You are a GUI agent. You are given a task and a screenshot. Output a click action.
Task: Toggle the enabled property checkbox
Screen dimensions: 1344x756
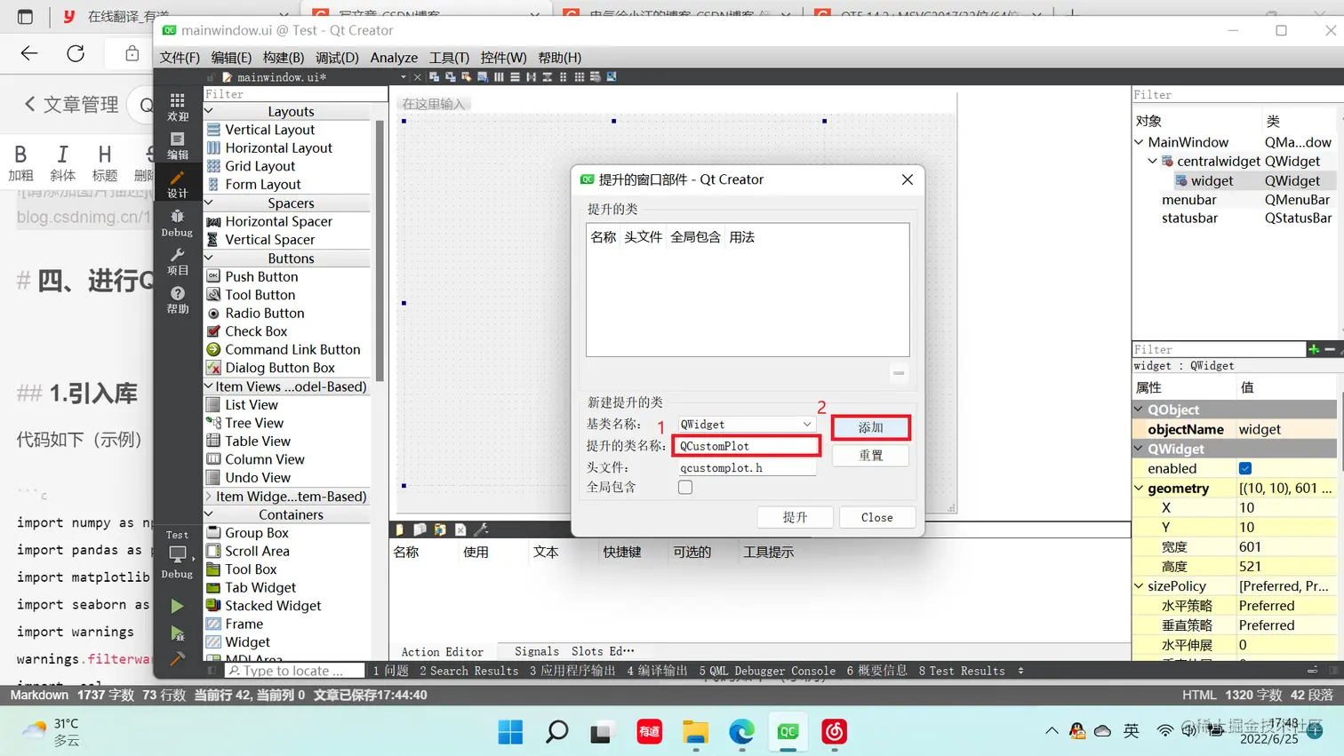(1245, 468)
